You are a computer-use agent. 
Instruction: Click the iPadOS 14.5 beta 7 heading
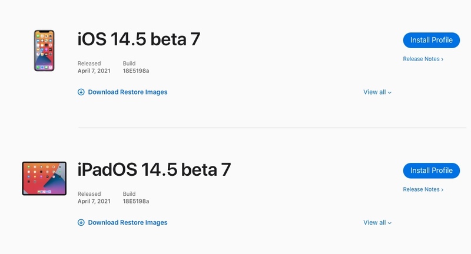click(x=154, y=170)
